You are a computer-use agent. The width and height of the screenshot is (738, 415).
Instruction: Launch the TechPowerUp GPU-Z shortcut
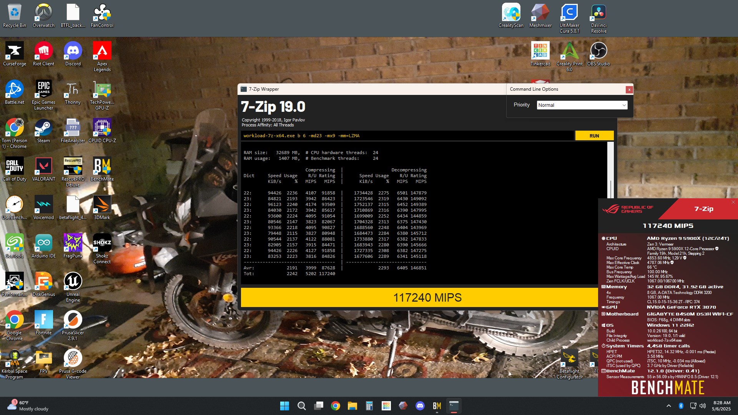click(102, 95)
